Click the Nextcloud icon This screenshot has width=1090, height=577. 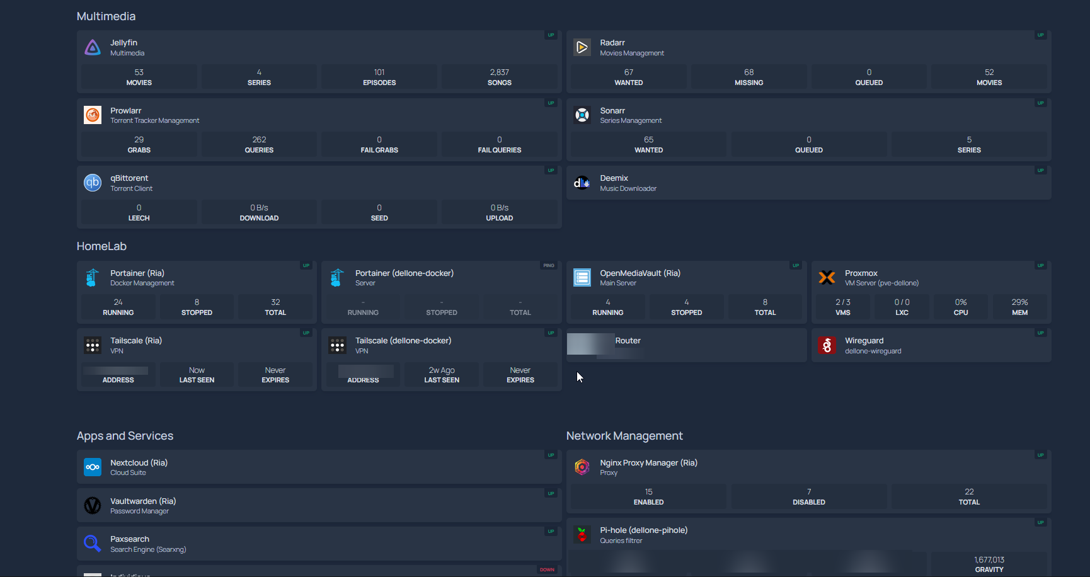coord(93,467)
